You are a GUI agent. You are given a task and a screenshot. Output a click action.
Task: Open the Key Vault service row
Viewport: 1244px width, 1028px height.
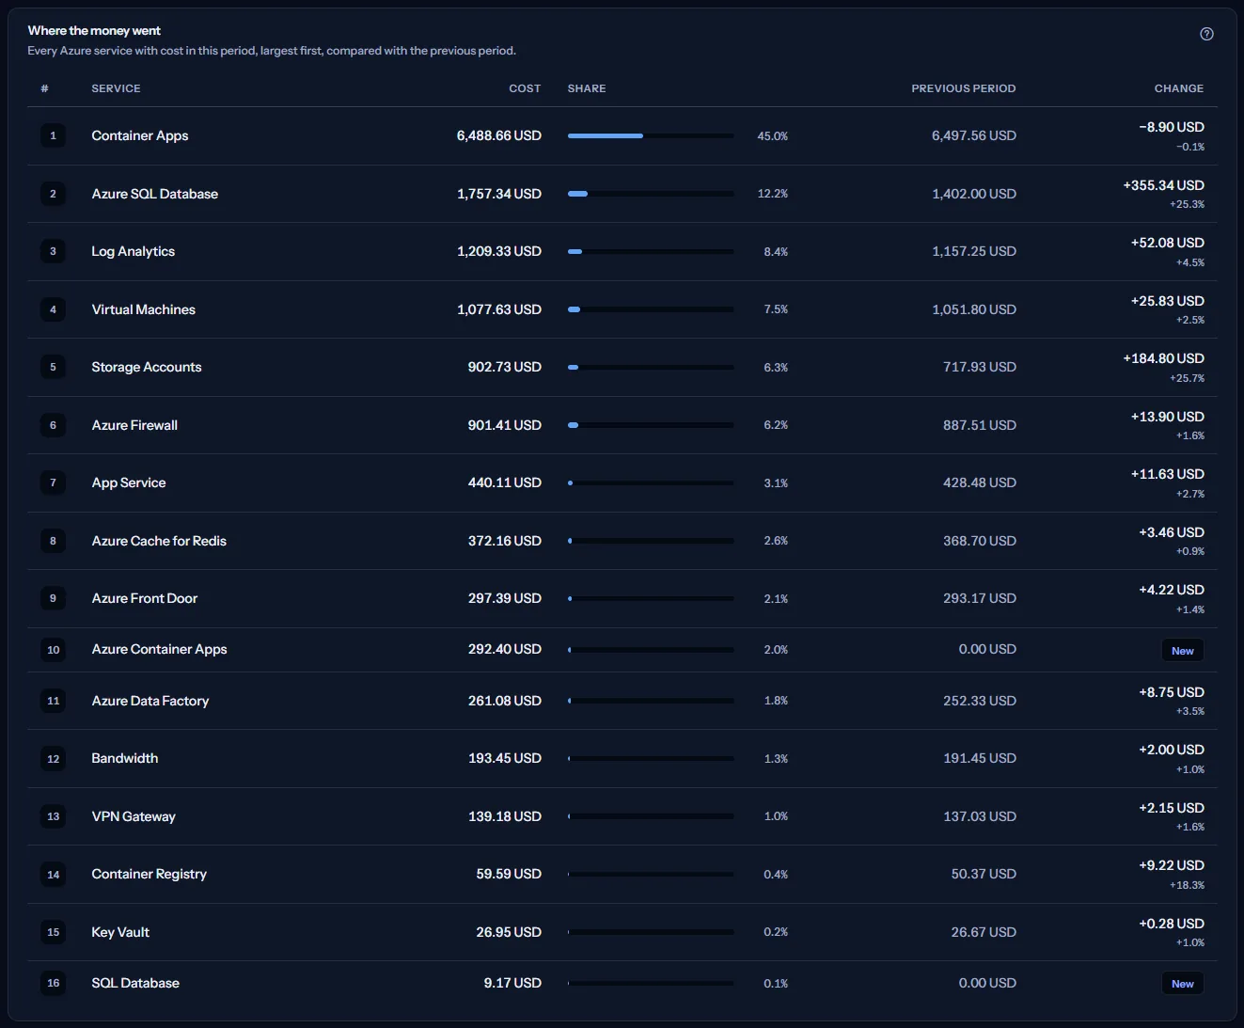click(x=622, y=932)
